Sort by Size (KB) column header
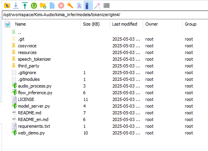The width and height of the screenshot is (208, 151). (x=91, y=24)
